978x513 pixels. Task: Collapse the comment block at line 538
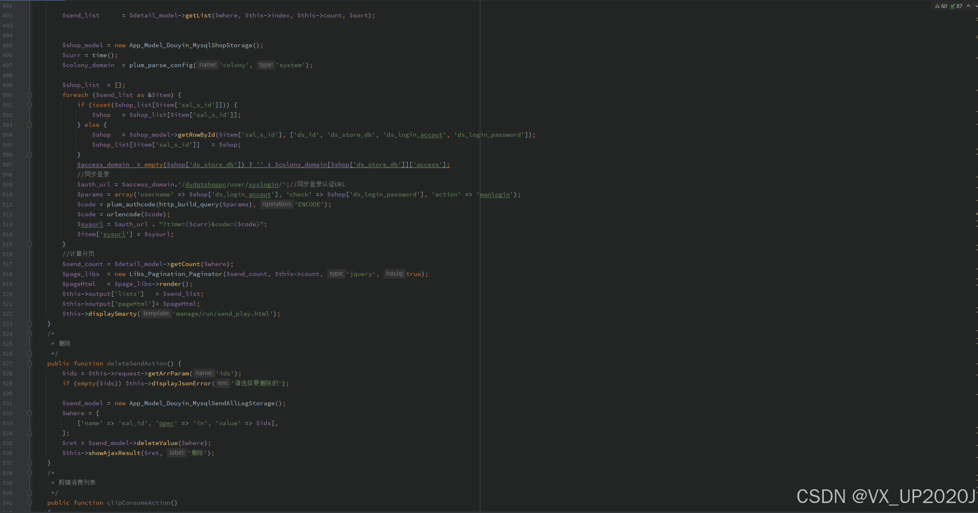tap(29, 473)
